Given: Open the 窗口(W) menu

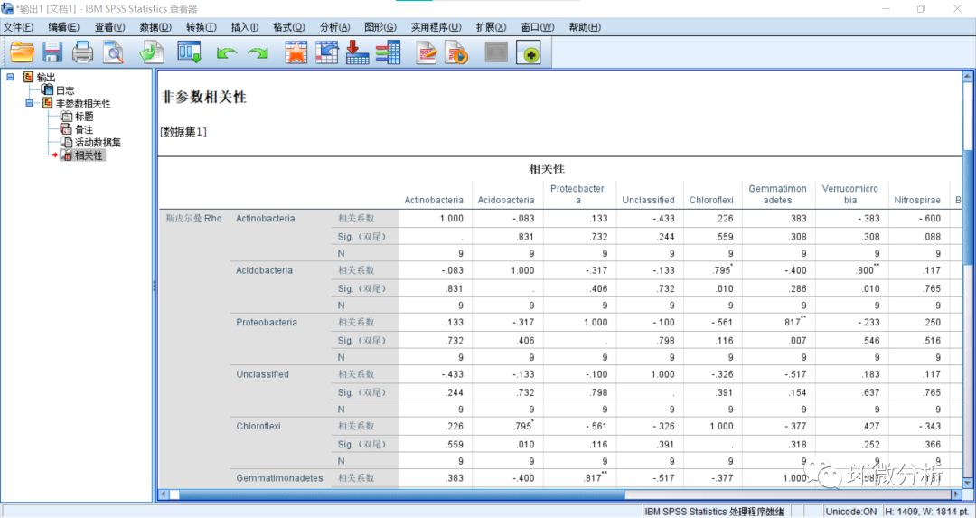Looking at the screenshot, I should point(537,27).
